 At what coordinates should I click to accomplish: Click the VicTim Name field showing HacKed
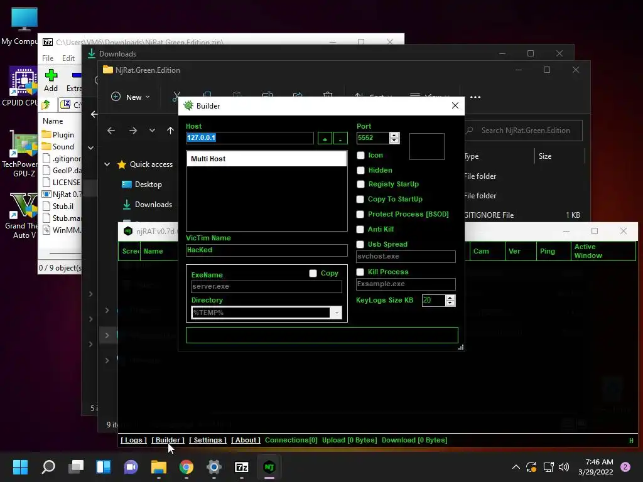click(x=266, y=250)
